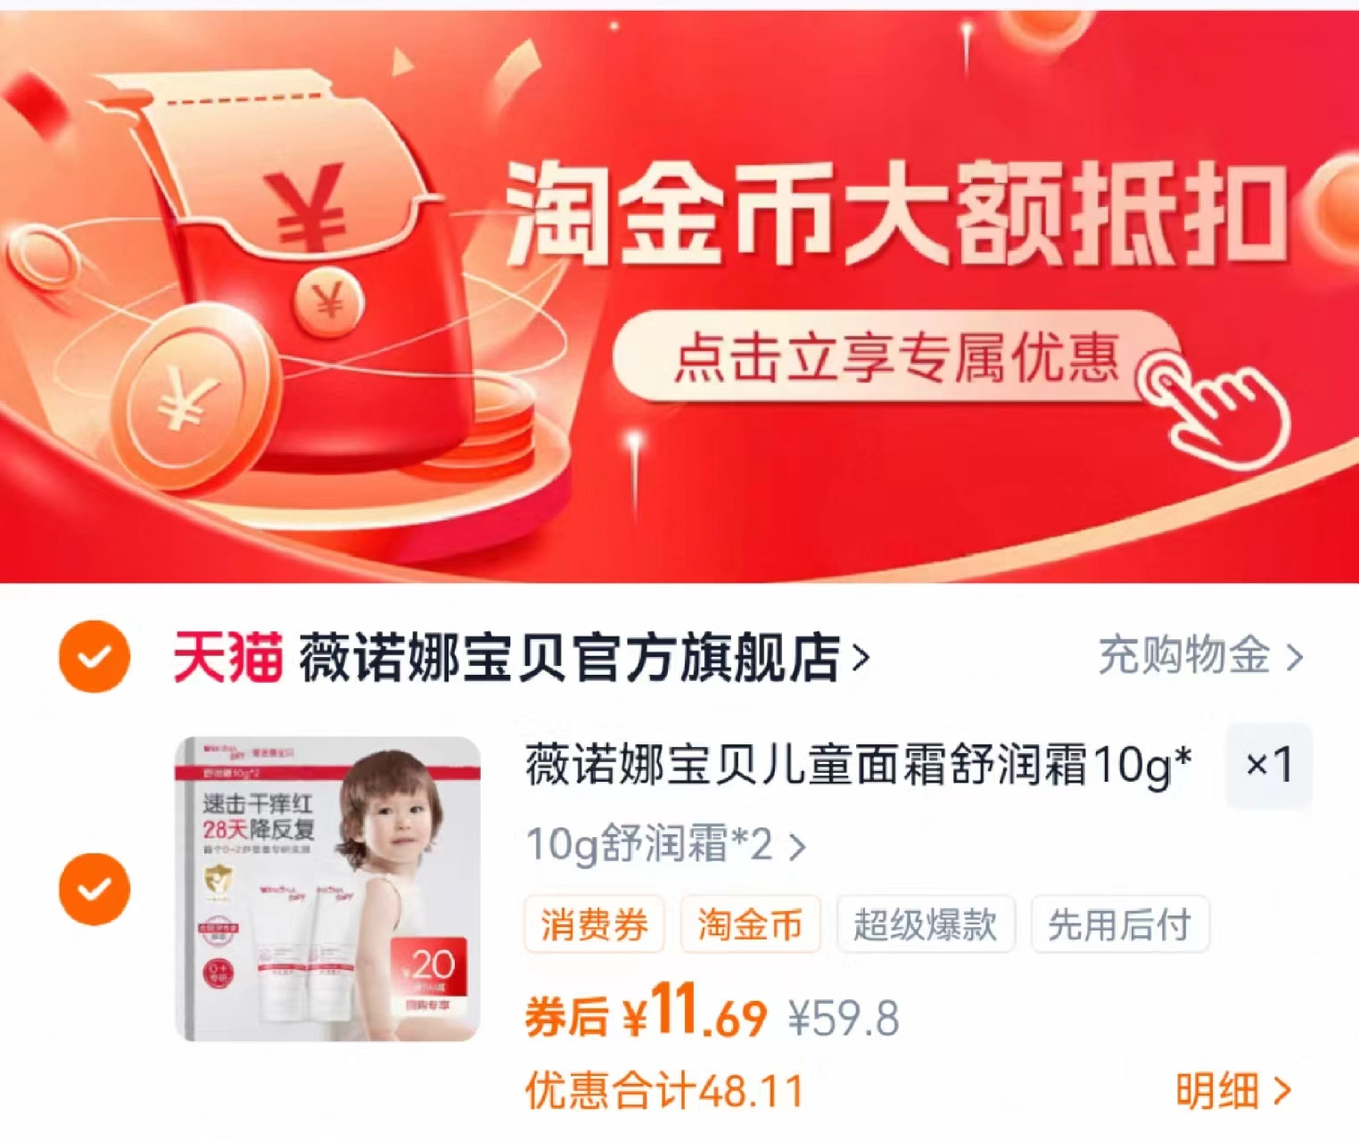Show discount 明细 details
The image size is (1359, 1141).
point(1233,1090)
